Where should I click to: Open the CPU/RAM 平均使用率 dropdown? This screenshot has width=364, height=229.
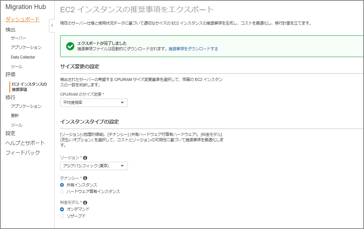tap(94, 103)
